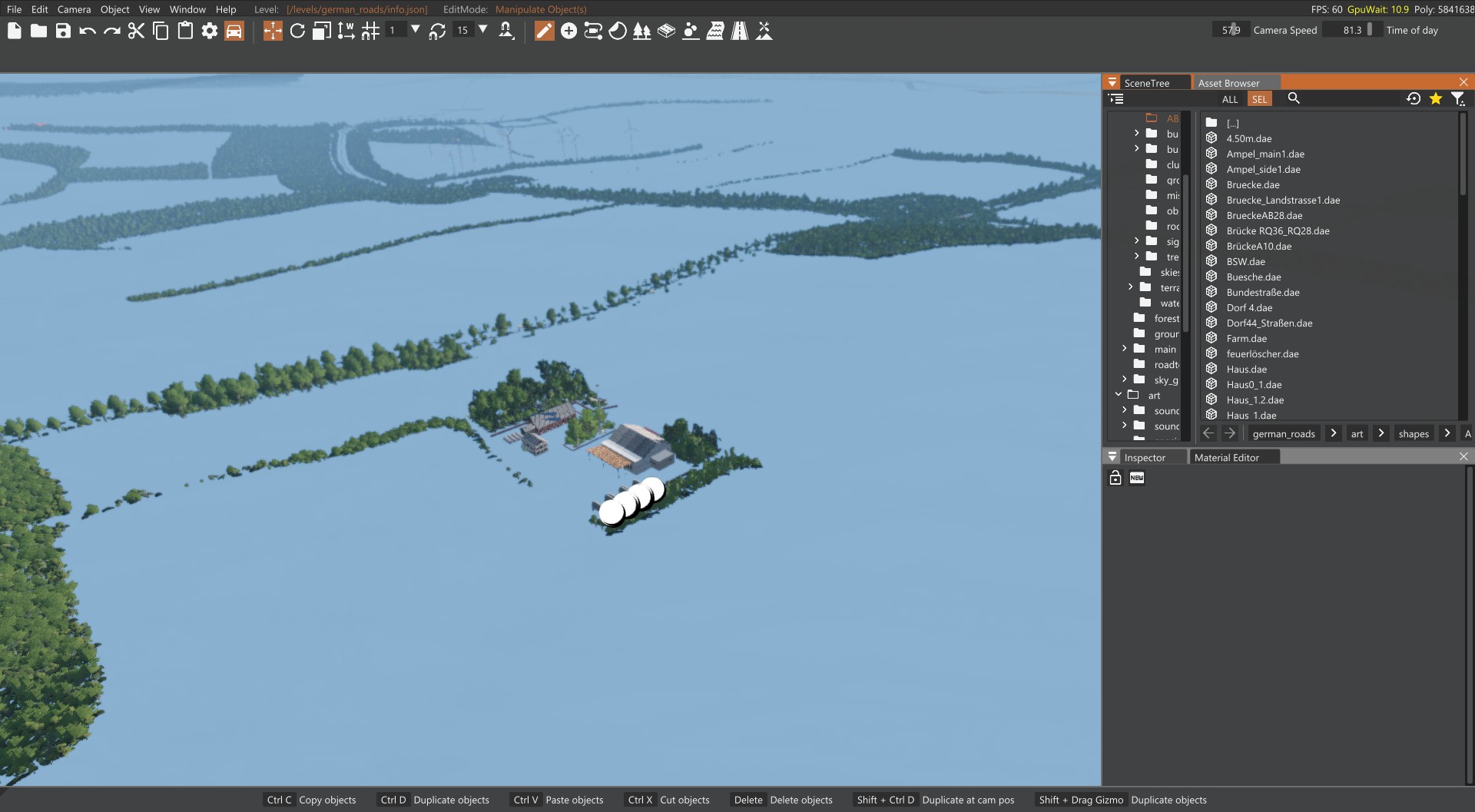Viewport: 1475px width, 812px height.
Task: Open the grid snap size dropdown arrow
Action: pos(416,30)
